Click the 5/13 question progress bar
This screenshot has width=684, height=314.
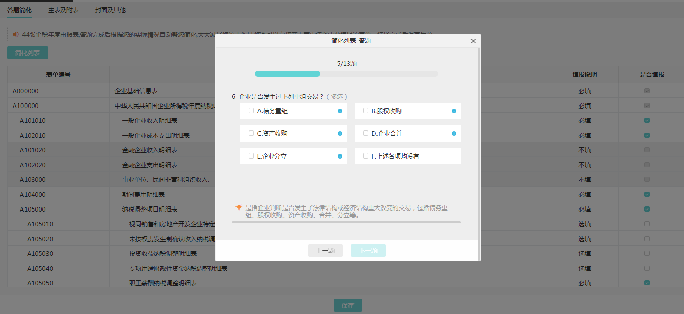(x=346, y=74)
